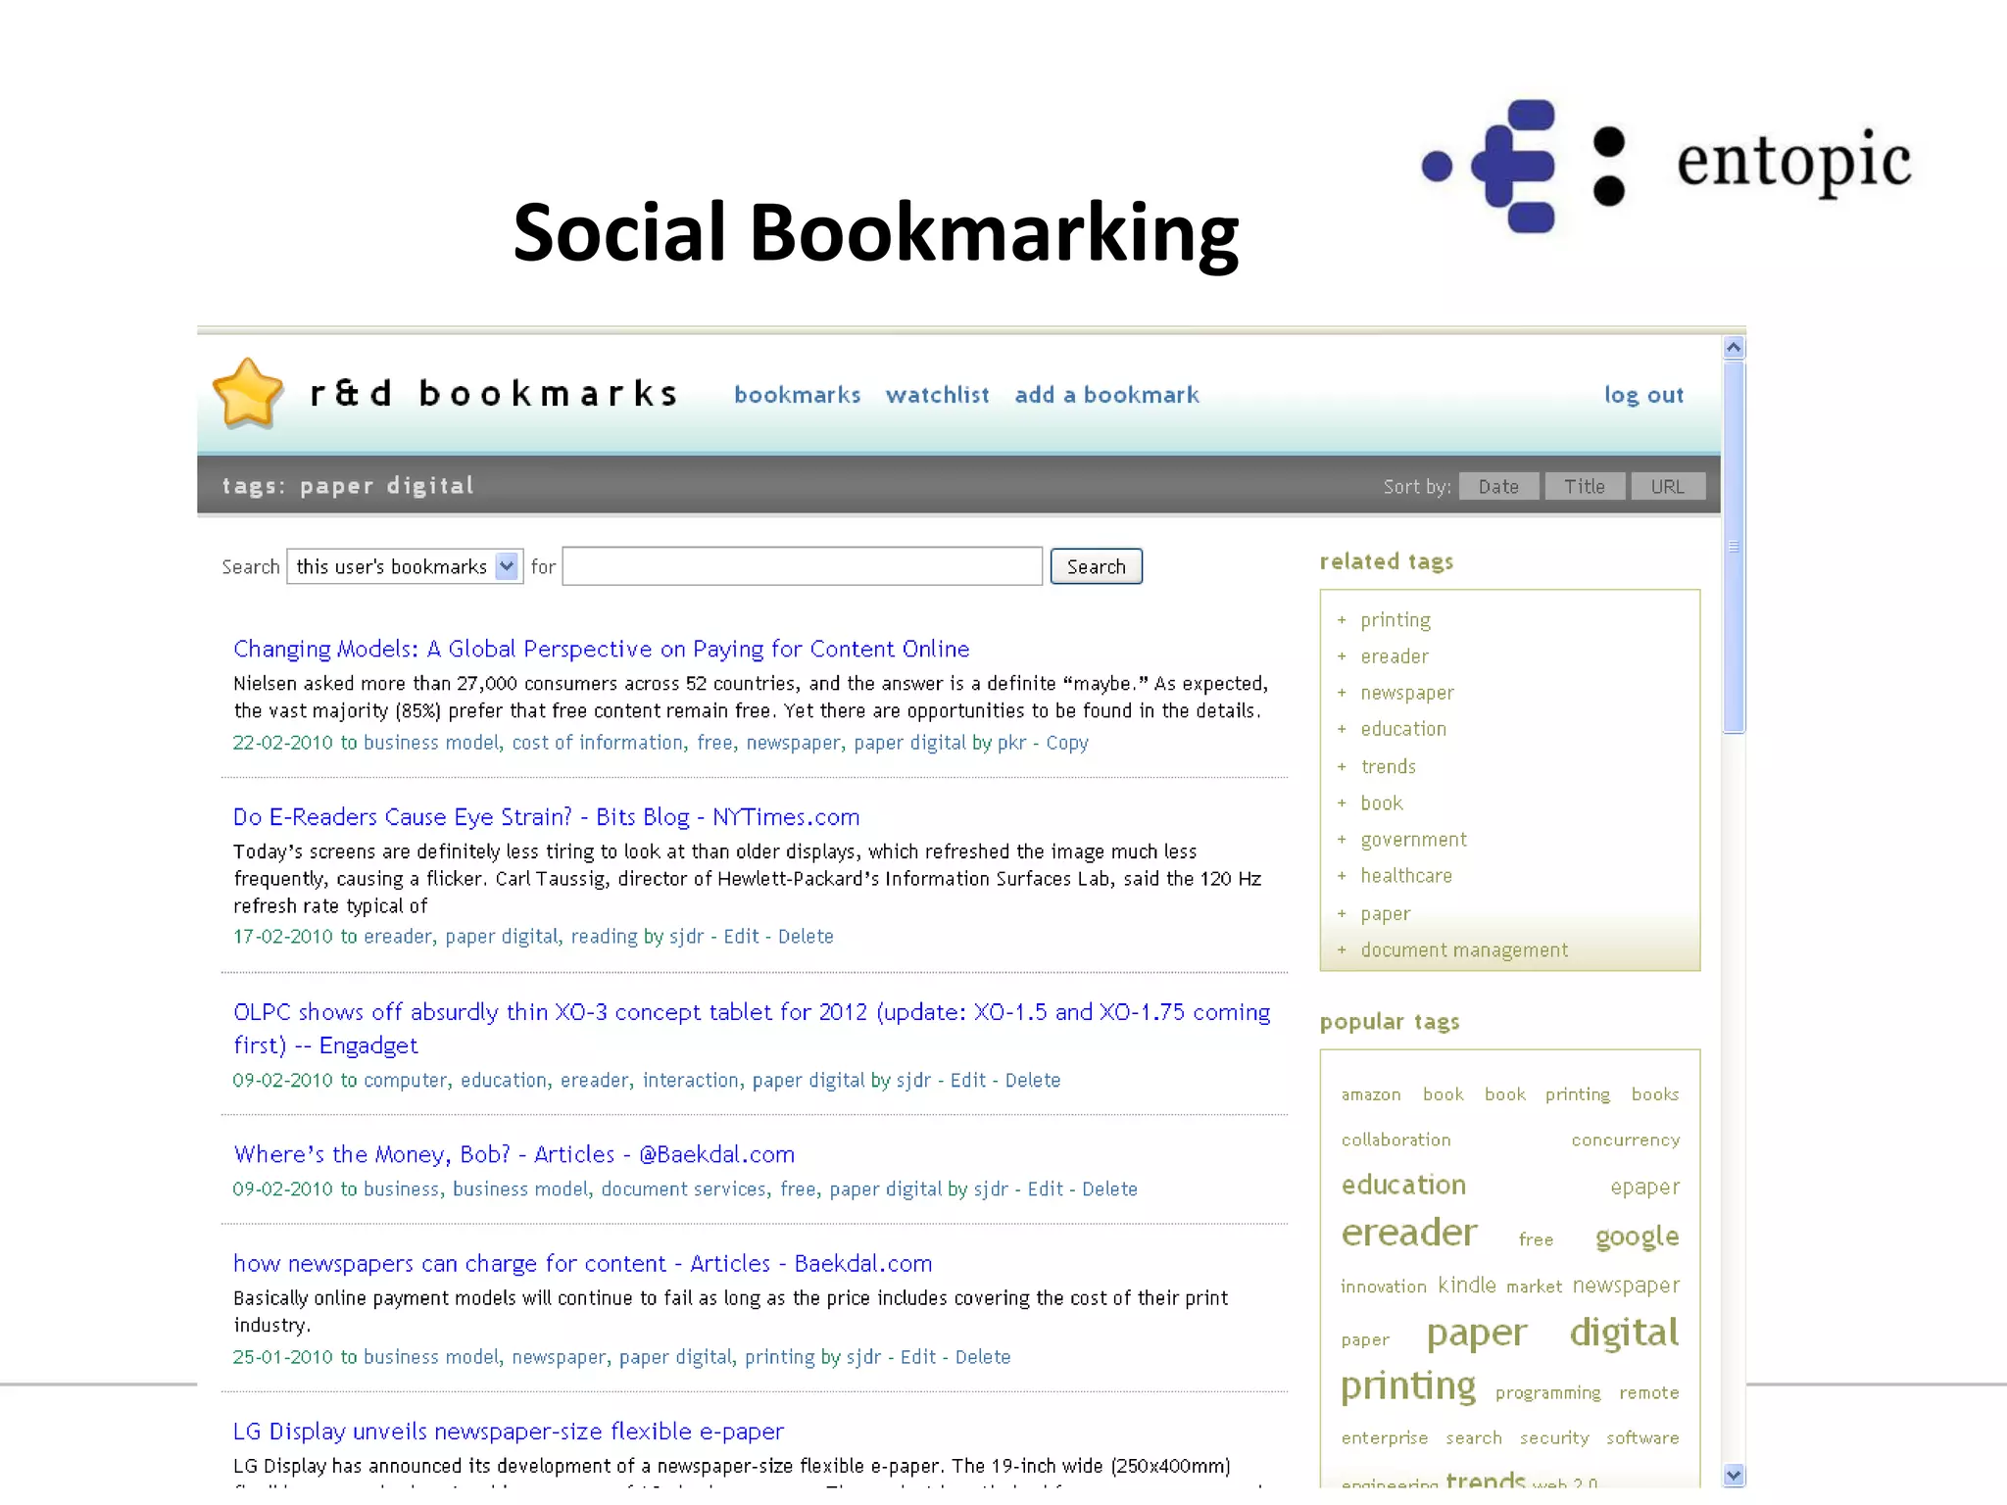This screenshot has width=2007, height=1505.
Task: Add the book related tag with plus
Action: pyautogui.click(x=1342, y=803)
